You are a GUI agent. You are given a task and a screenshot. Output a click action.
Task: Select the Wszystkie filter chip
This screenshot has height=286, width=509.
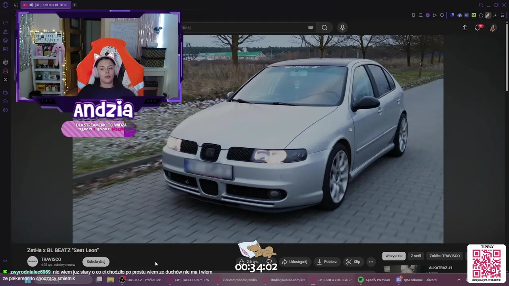tap(394, 256)
